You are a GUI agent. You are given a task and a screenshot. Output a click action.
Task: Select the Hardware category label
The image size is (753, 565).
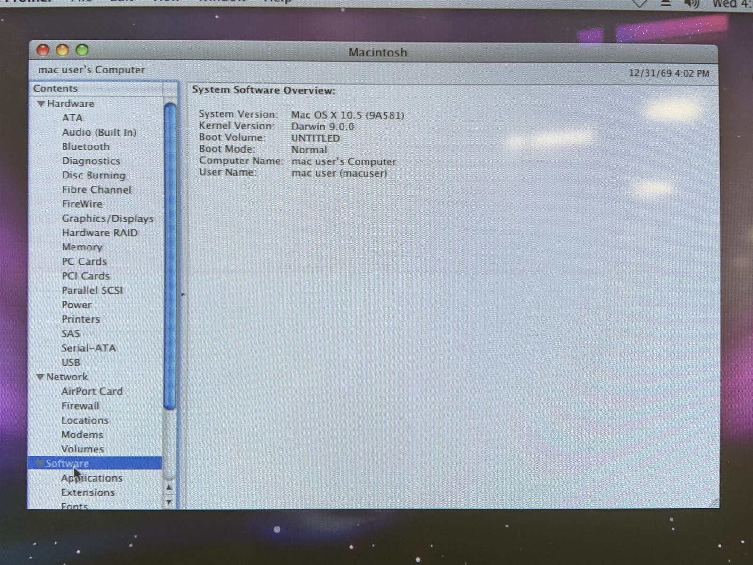click(71, 104)
